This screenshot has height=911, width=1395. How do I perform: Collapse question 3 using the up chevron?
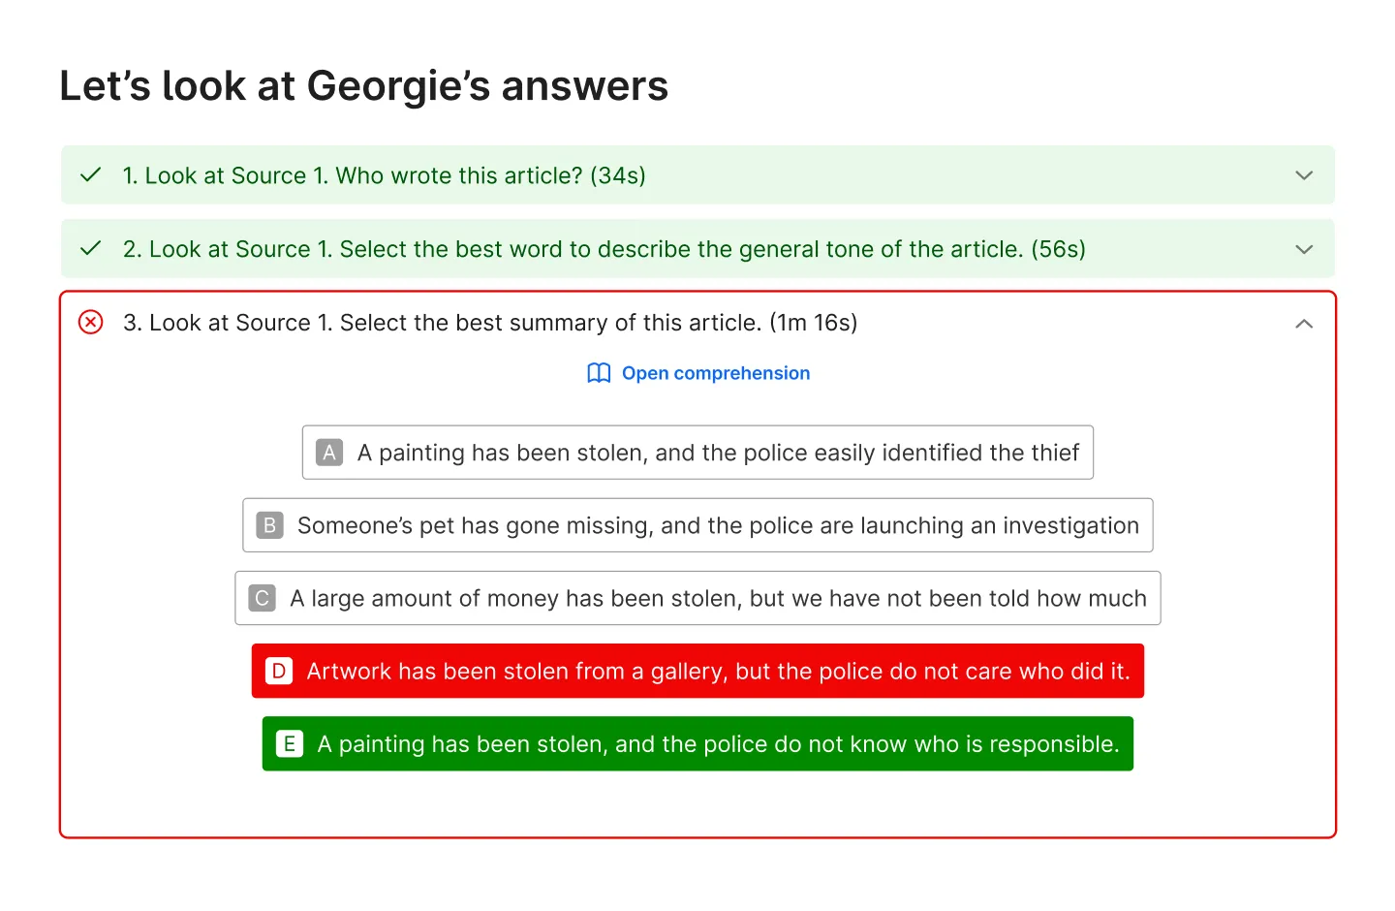[1304, 323]
